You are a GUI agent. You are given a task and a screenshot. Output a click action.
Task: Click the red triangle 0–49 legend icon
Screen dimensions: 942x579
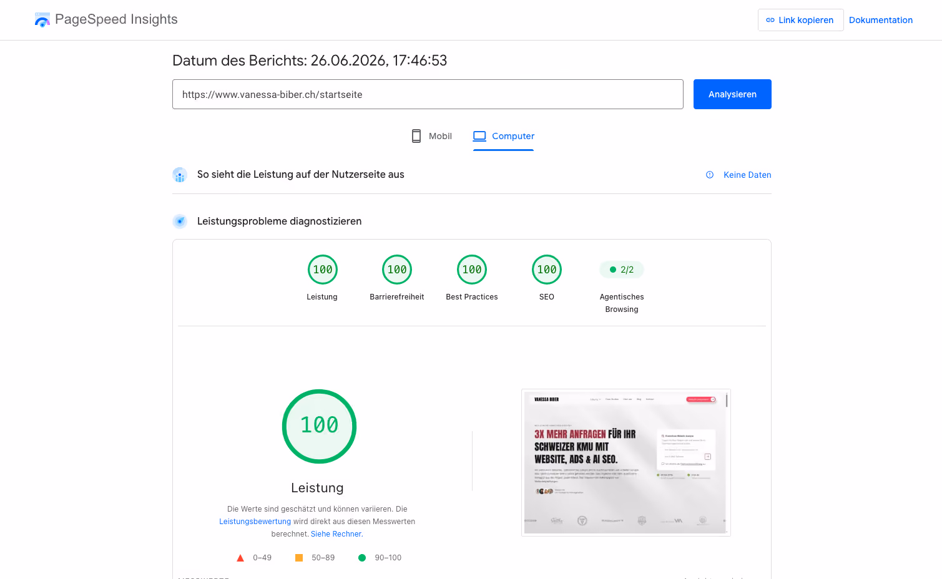tap(240, 558)
